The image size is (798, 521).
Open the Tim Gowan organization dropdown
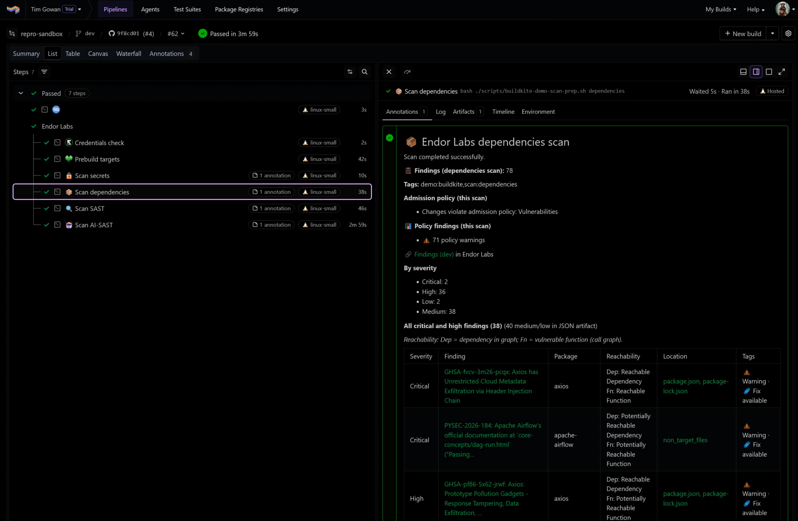(56, 9)
